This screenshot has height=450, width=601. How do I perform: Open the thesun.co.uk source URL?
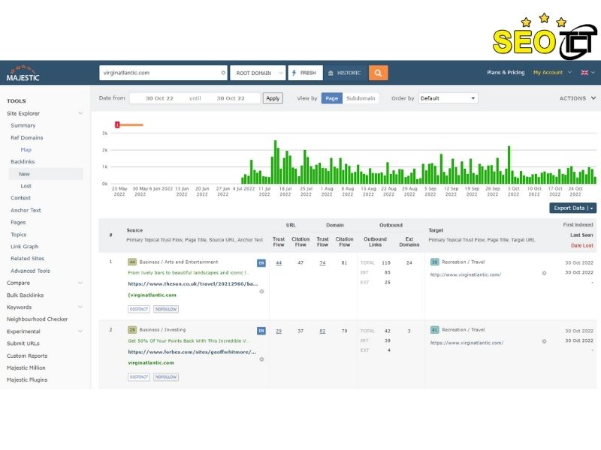click(x=193, y=284)
